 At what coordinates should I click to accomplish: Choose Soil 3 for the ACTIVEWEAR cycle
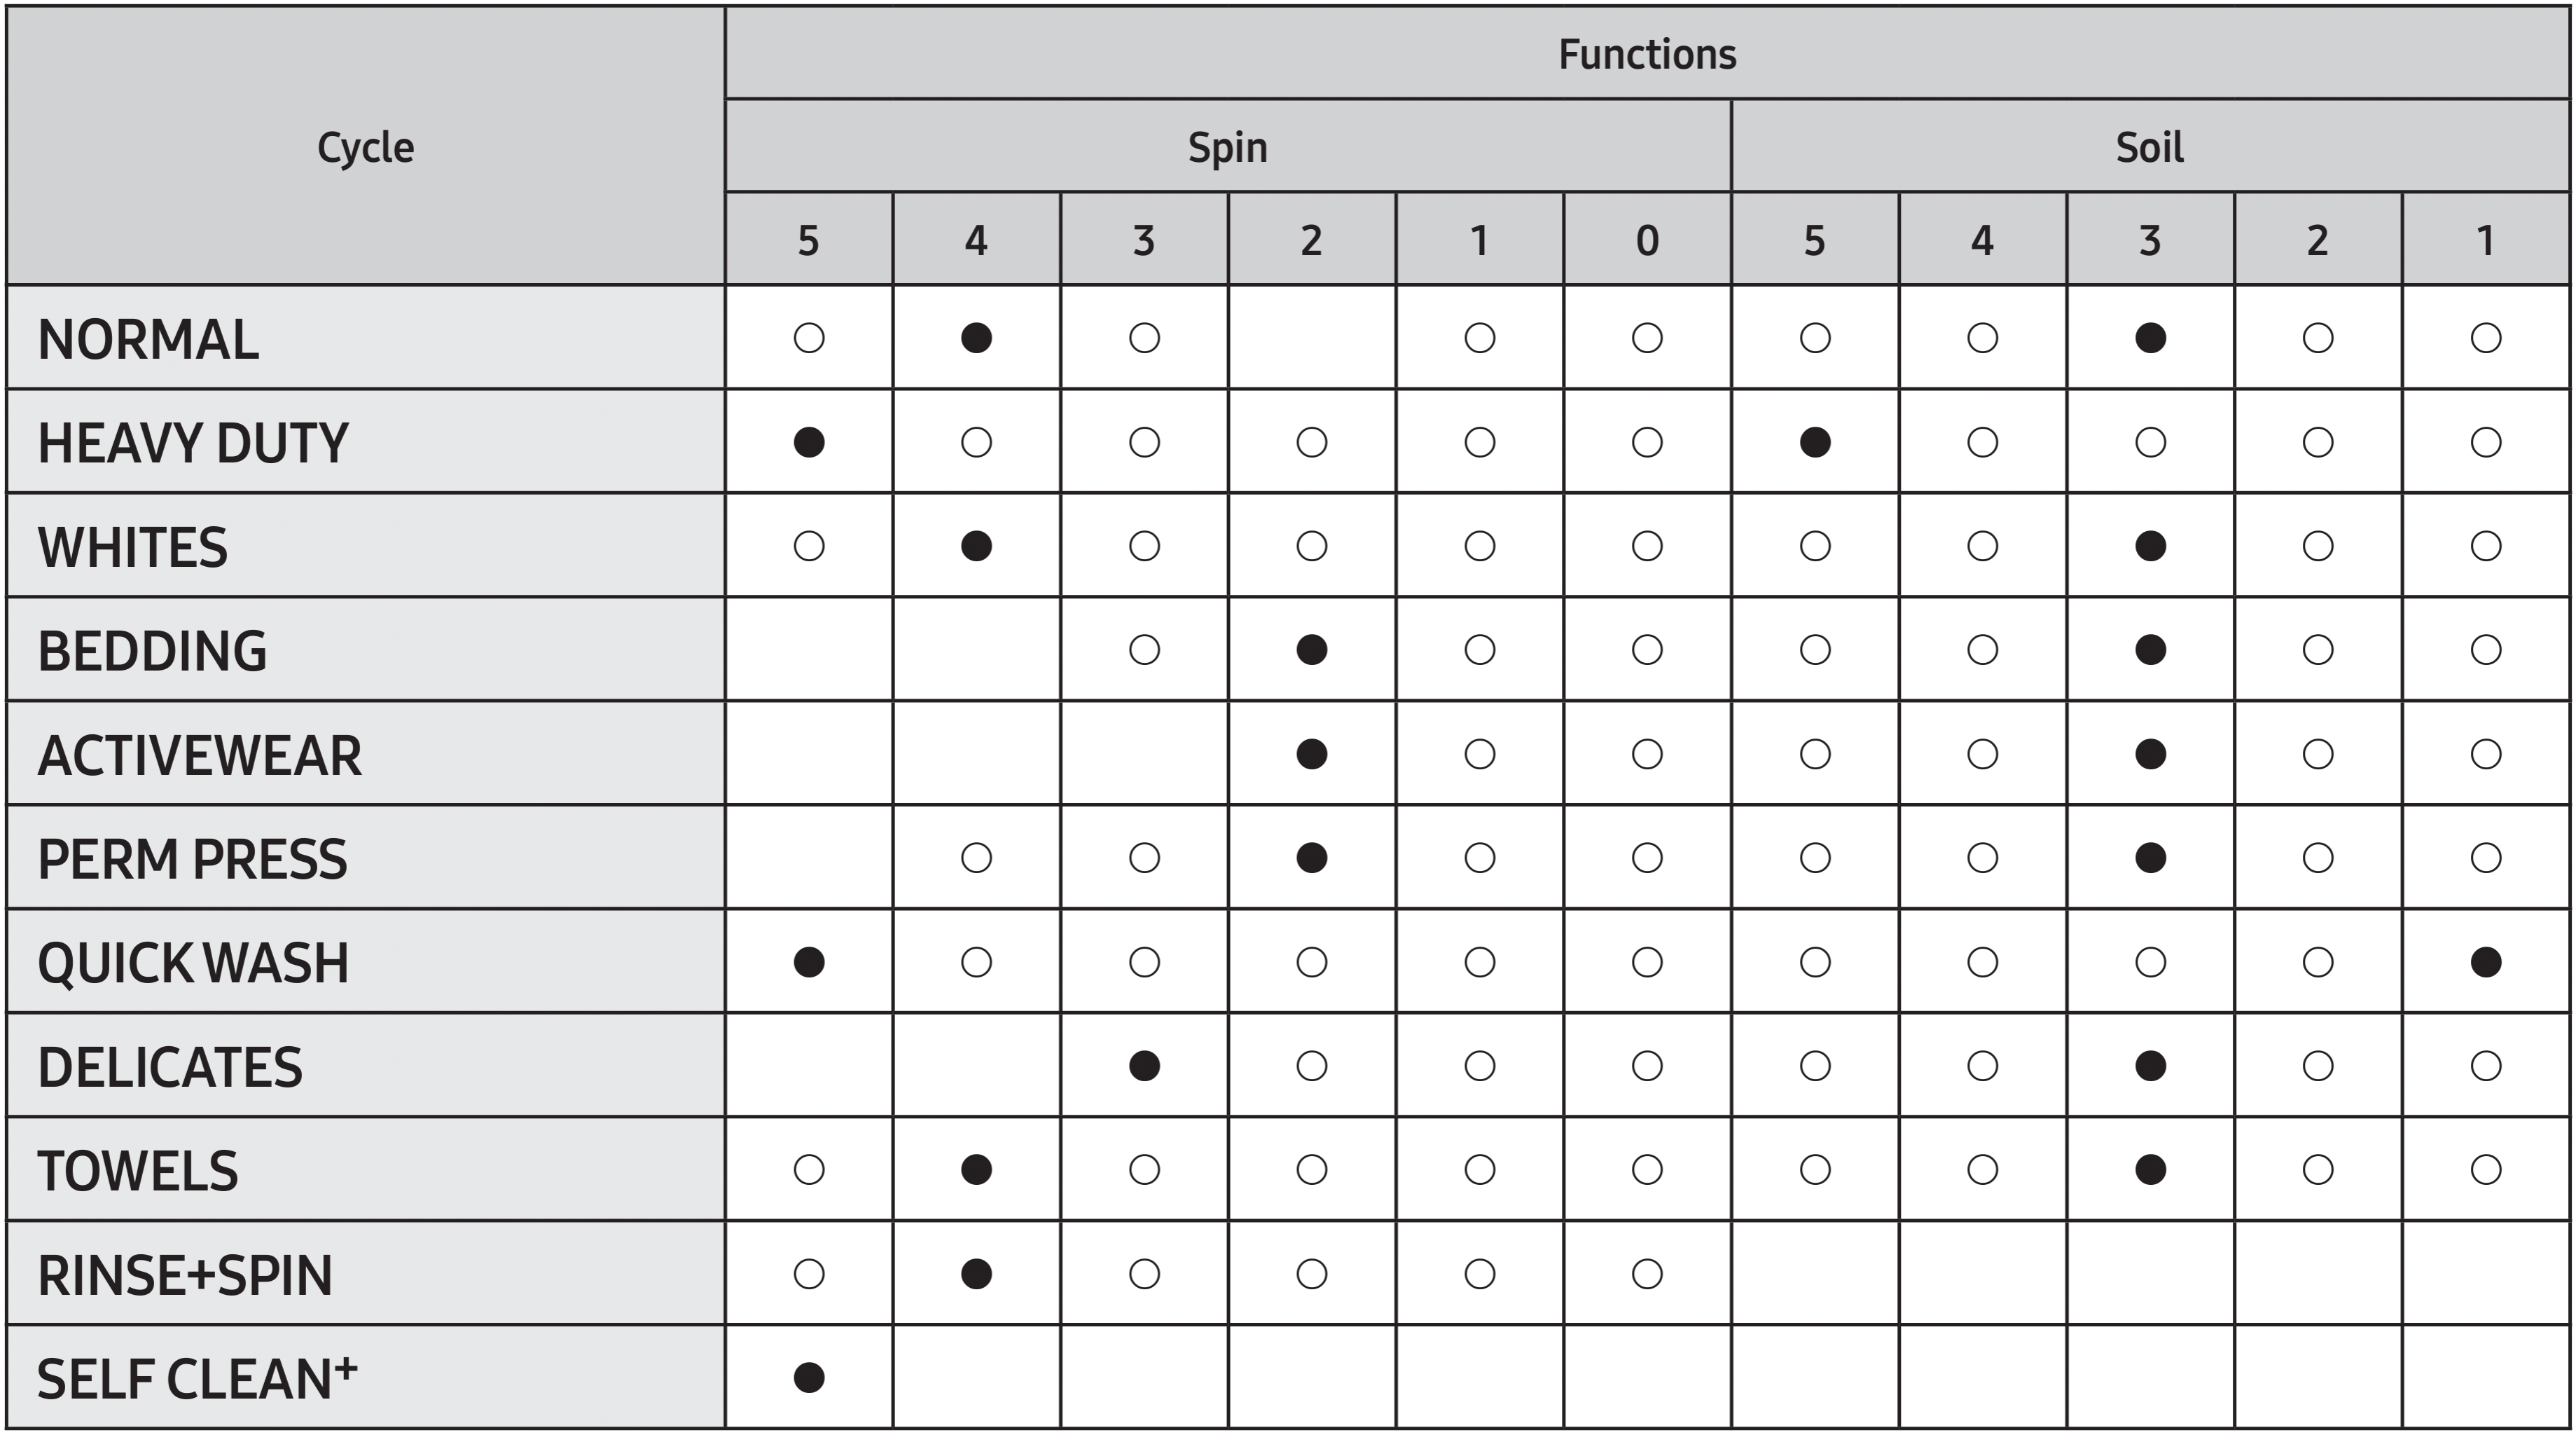coord(2150,753)
